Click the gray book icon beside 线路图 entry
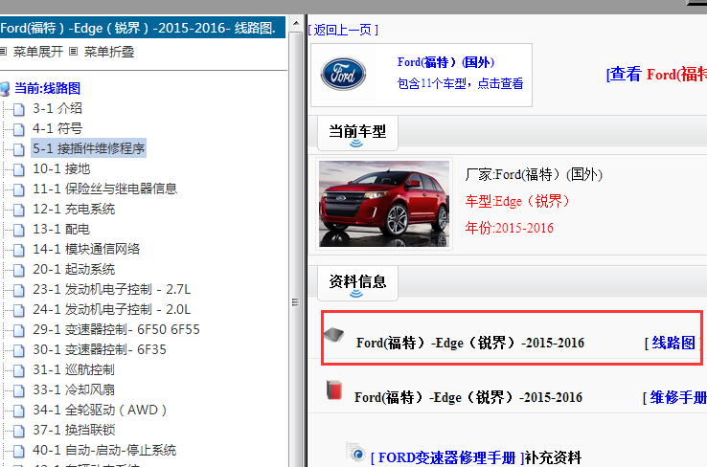707x467 pixels. coord(334,335)
